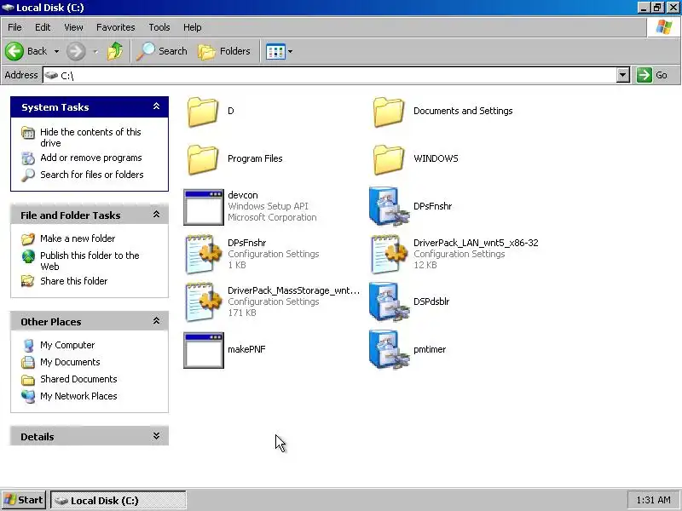Select DriverPack_LAN_wnt5_x86-32 settings file icon
The height and width of the screenshot is (511, 682).
[390, 255]
